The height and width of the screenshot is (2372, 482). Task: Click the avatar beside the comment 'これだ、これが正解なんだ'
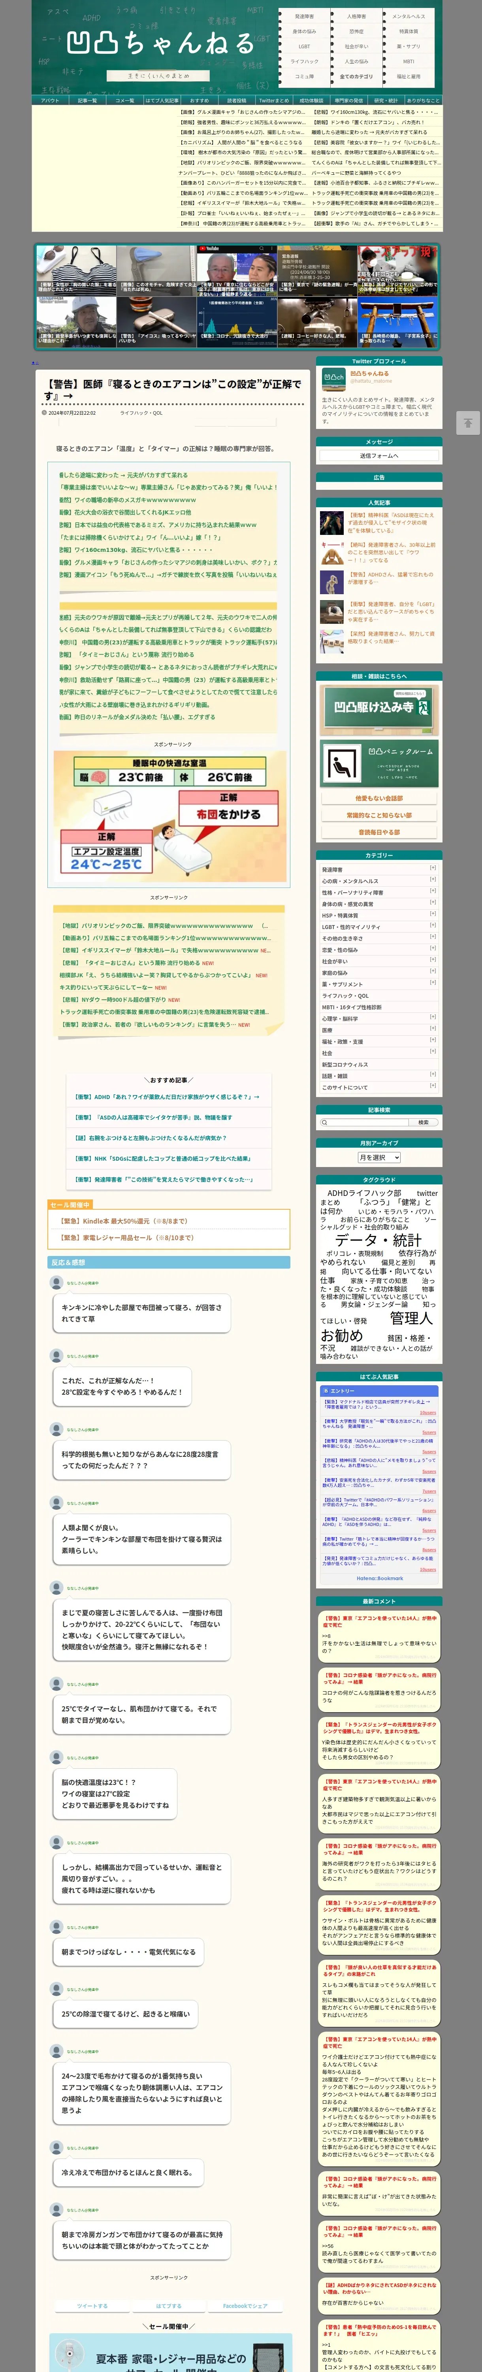tap(56, 1356)
